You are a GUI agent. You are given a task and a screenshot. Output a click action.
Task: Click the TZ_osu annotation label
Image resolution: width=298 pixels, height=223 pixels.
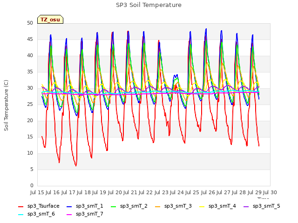[x=50, y=20]
